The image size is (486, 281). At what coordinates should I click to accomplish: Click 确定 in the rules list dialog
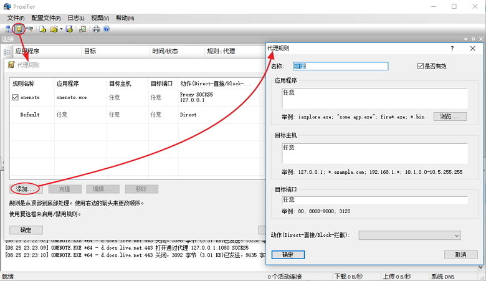click(26, 230)
